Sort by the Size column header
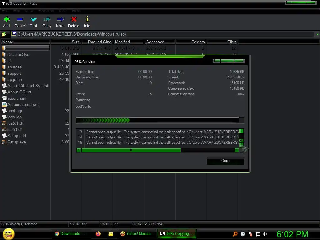 [x=66, y=42]
